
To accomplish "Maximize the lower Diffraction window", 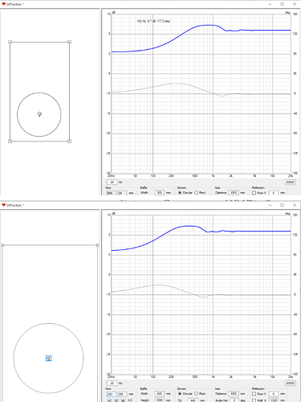I will [282, 205].
